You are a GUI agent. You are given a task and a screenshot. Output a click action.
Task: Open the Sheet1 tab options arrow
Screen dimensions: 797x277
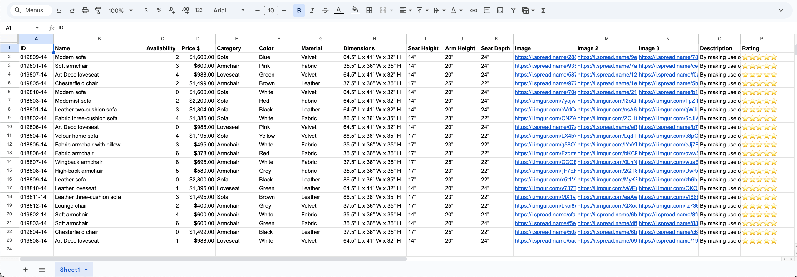[86, 270]
